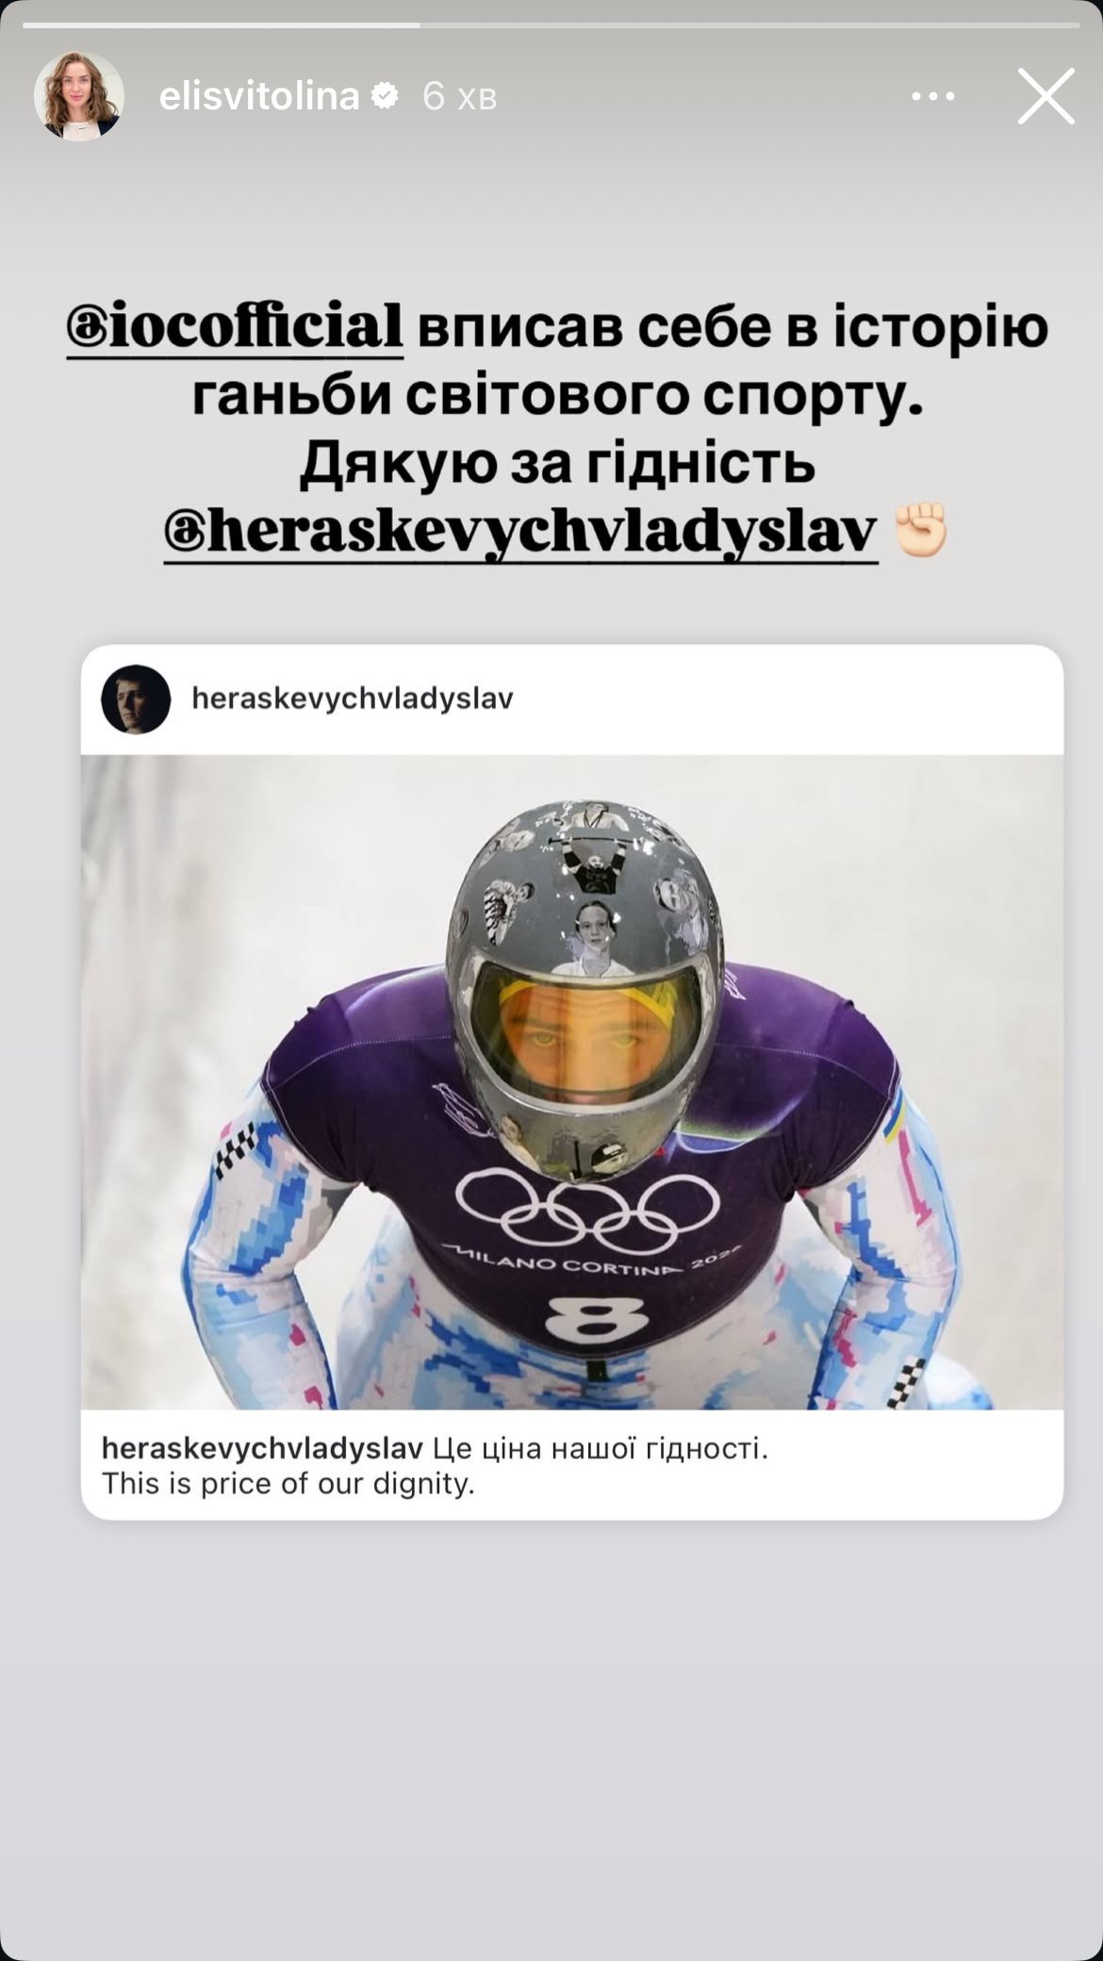Click the heraskevychvladyslav username in the post header
This screenshot has height=1961, width=1103.
tap(353, 699)
